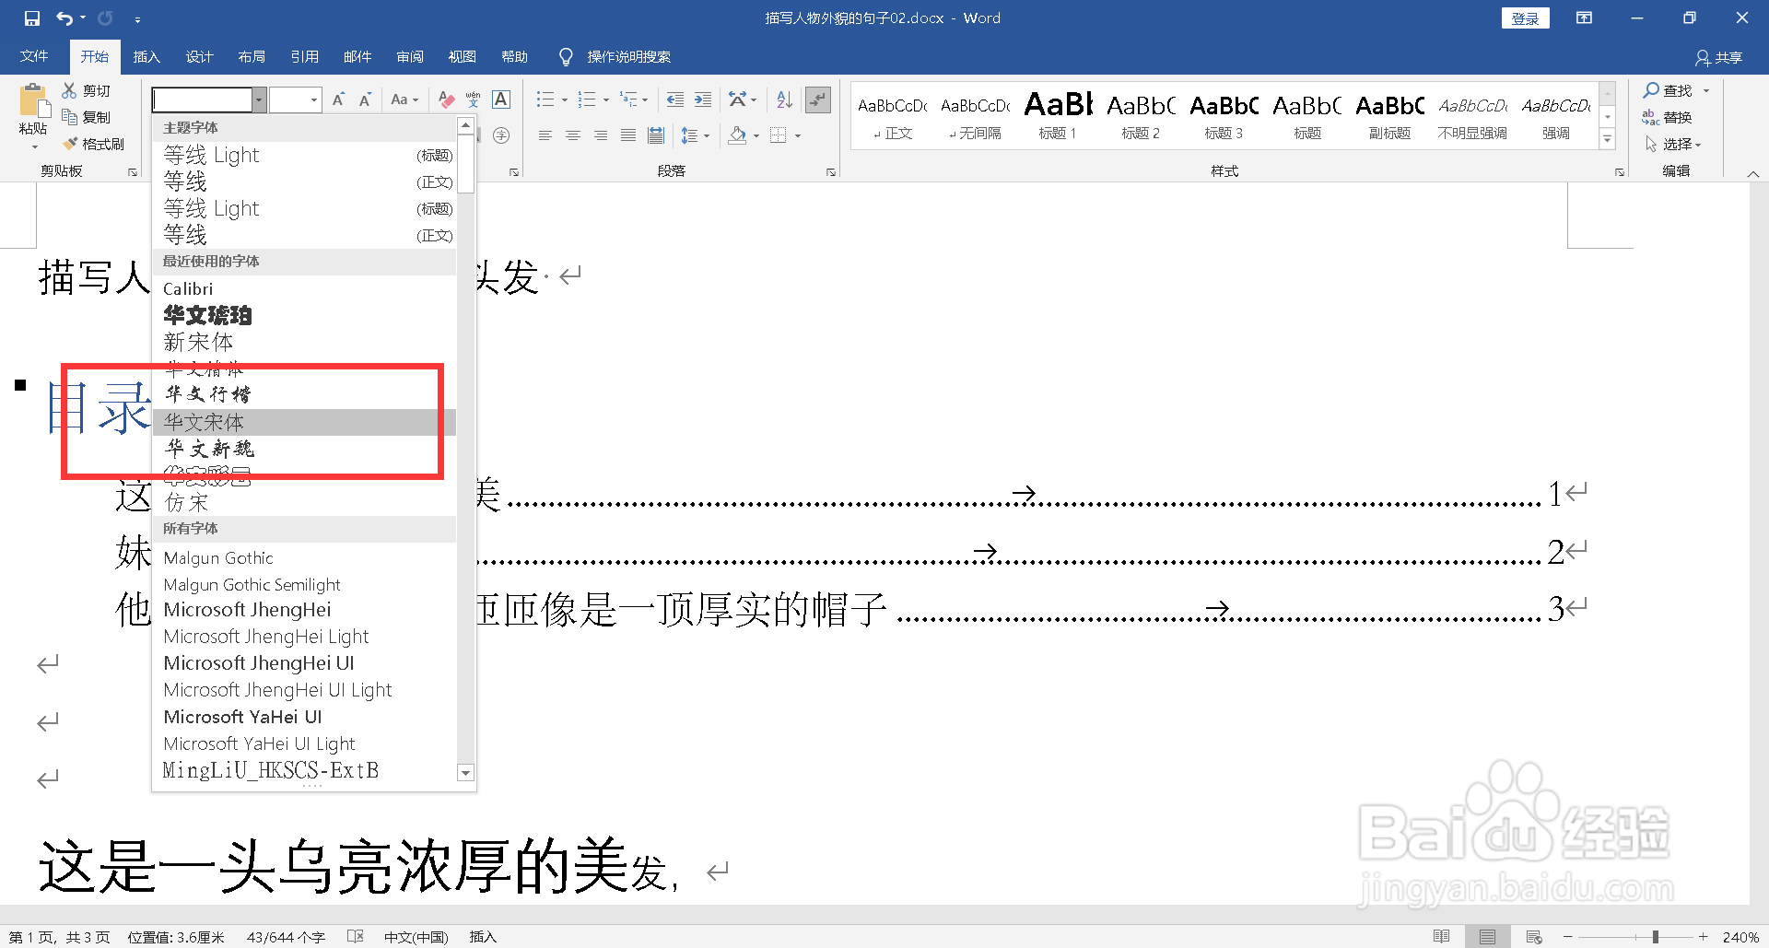Clear all formatting with eraser icon

(x=447, y=99)
